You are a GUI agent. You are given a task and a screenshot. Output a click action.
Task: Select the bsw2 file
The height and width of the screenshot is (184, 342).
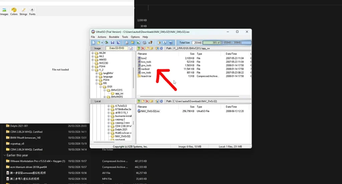(x=144, y=58)
